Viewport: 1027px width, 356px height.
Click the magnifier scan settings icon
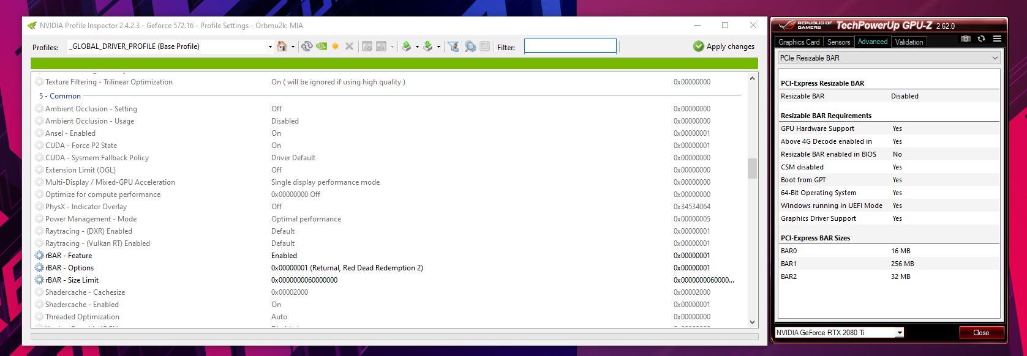(x=470, y=46)
